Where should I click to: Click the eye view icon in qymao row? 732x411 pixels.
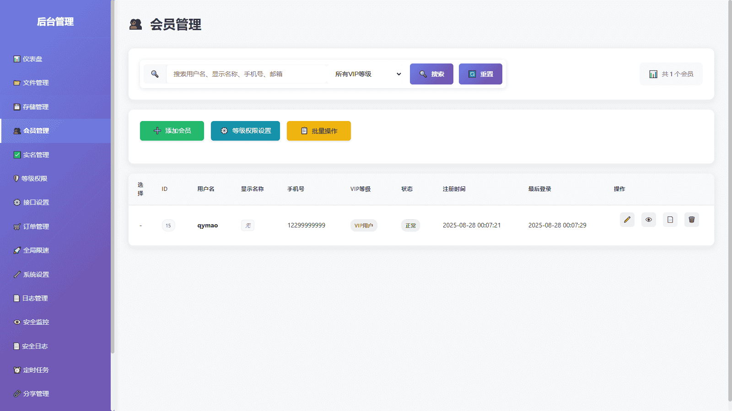[648, 220]
